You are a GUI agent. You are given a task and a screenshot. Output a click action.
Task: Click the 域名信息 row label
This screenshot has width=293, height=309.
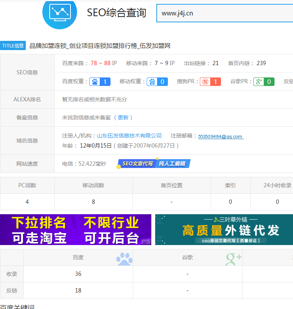coord(27,141)
